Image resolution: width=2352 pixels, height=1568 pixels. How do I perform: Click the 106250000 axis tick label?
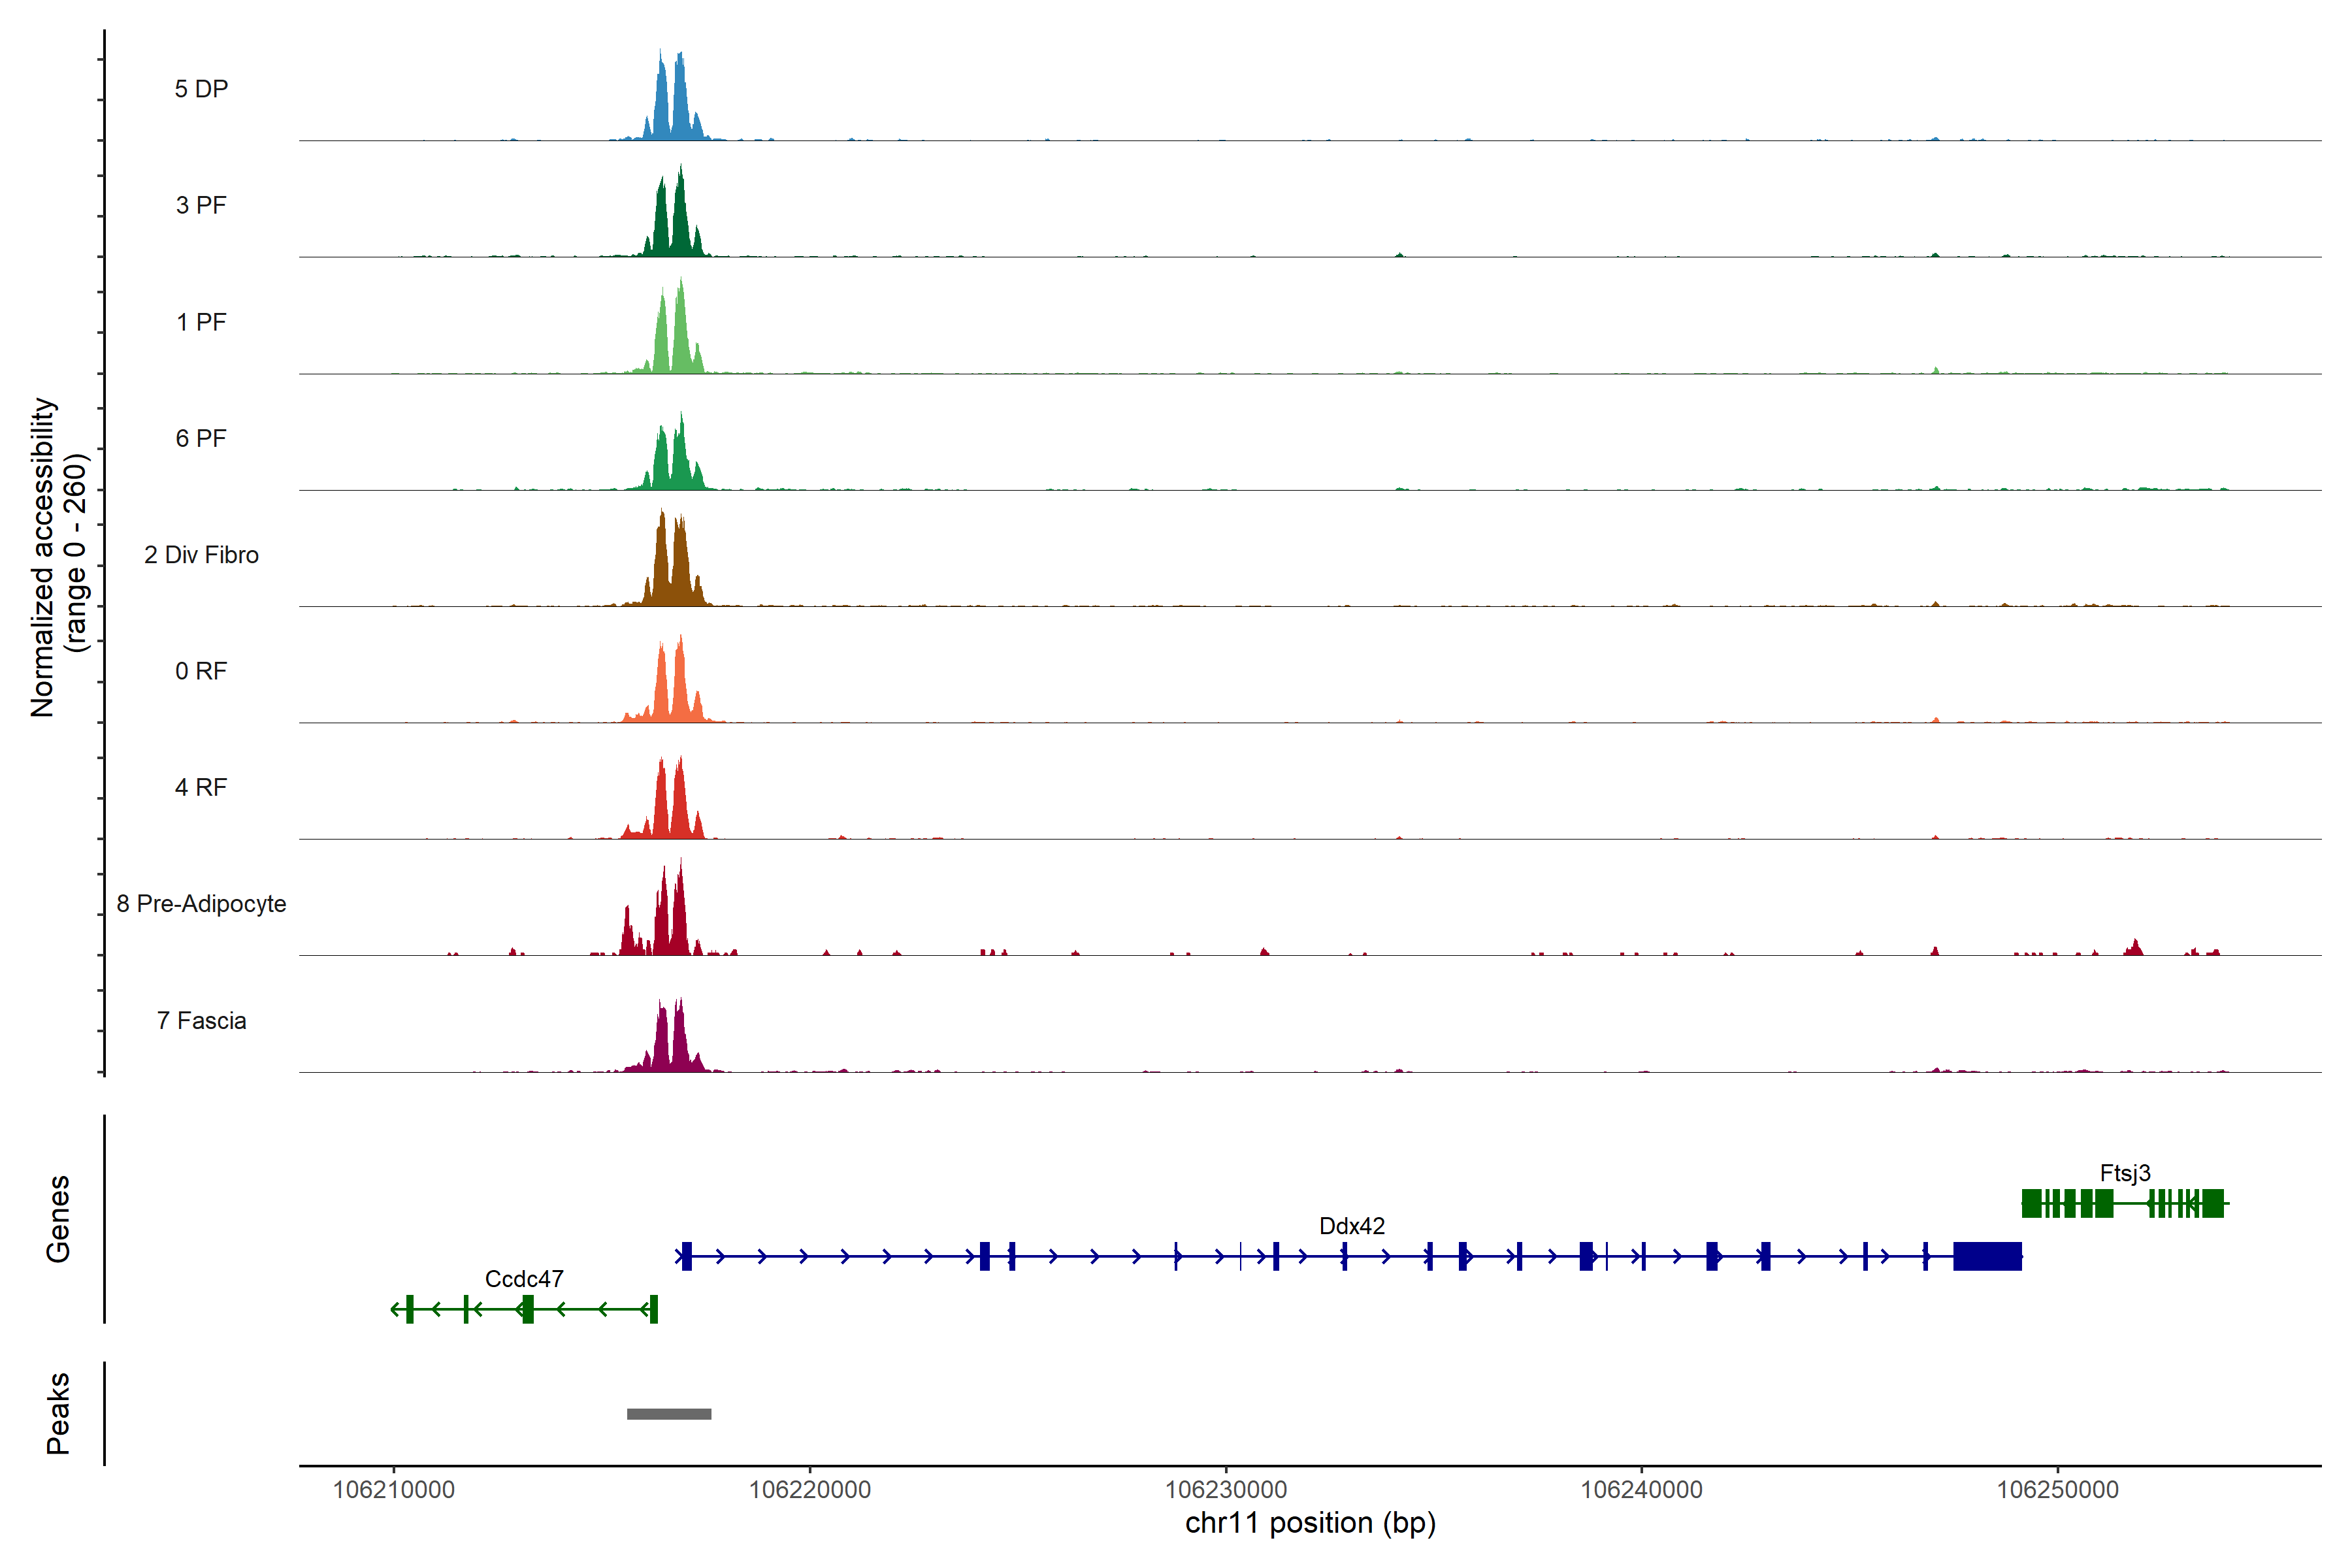pos(2057,1490)
